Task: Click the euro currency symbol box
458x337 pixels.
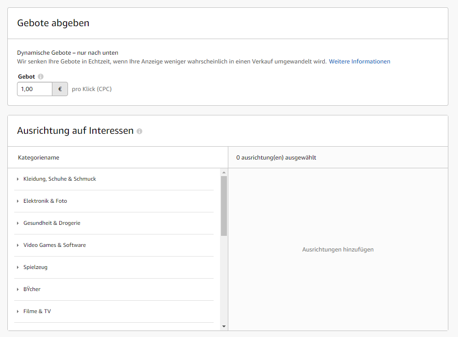Action: [60, 89]
